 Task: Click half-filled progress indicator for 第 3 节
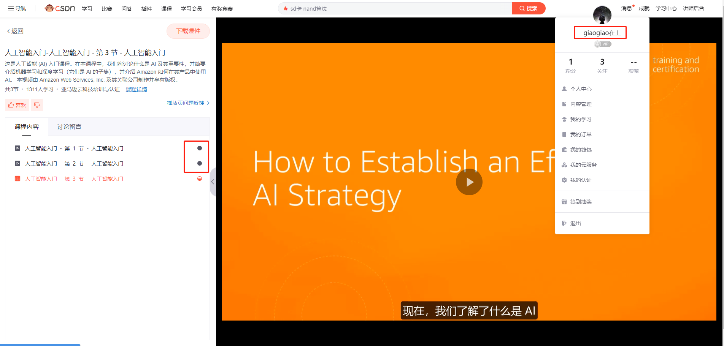[200, 179]
